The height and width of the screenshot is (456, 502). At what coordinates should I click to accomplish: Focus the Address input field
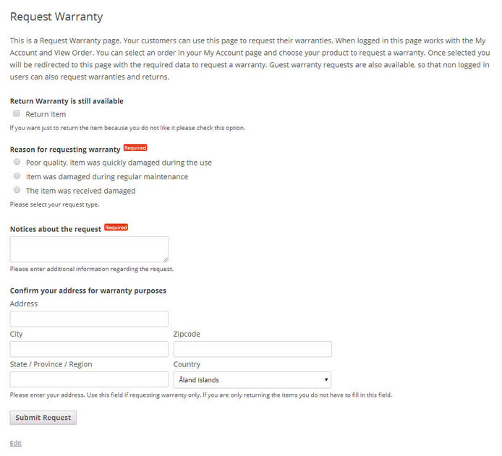click(x=89, y=319)
